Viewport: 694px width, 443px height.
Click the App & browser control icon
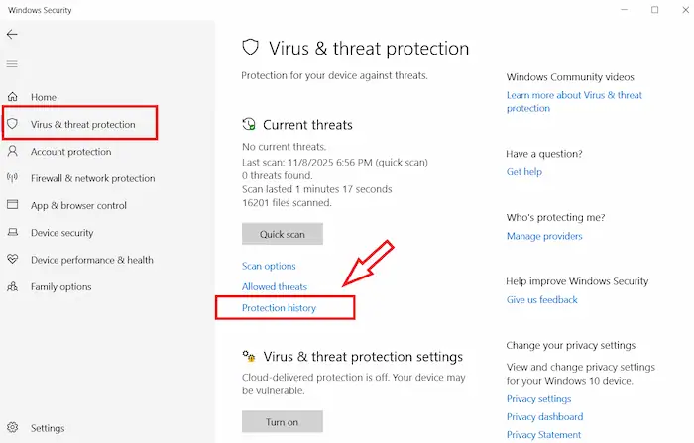click(12, 205)
